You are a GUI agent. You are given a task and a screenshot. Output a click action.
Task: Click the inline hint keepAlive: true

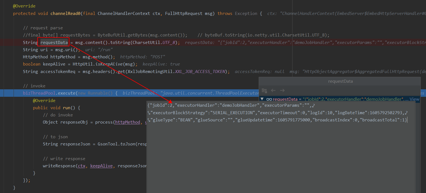161,64
